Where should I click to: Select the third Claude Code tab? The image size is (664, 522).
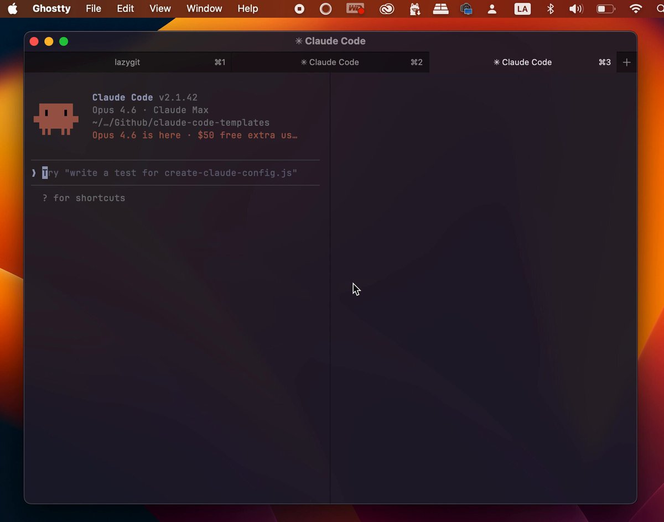(x=523, y=62)
